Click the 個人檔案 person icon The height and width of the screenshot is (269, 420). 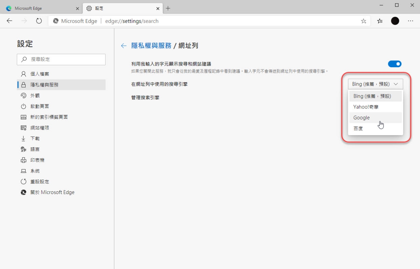point(23,74)
